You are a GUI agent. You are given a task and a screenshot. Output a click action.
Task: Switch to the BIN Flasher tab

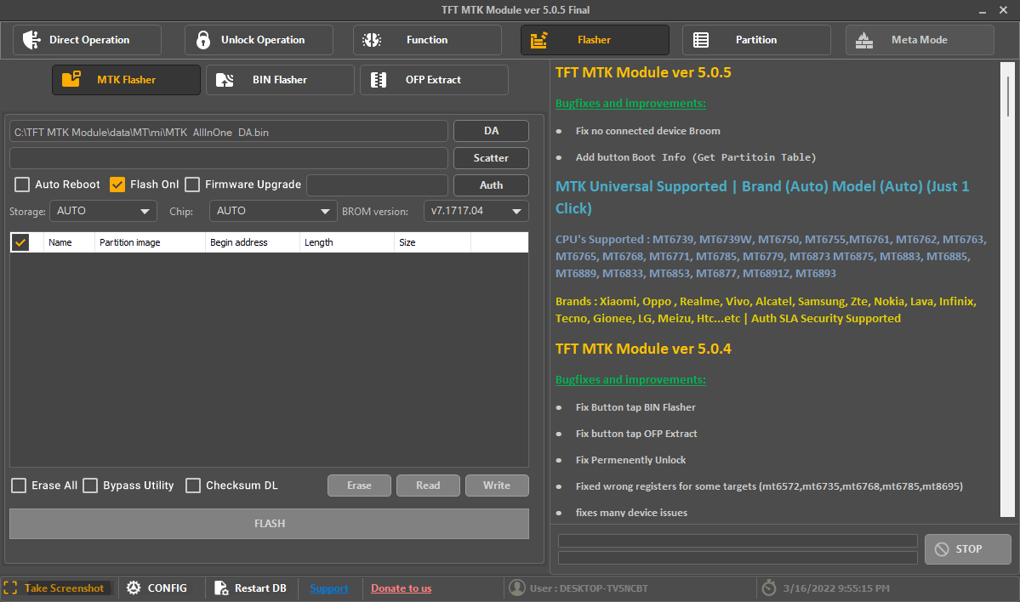click(x=280, y=79)
